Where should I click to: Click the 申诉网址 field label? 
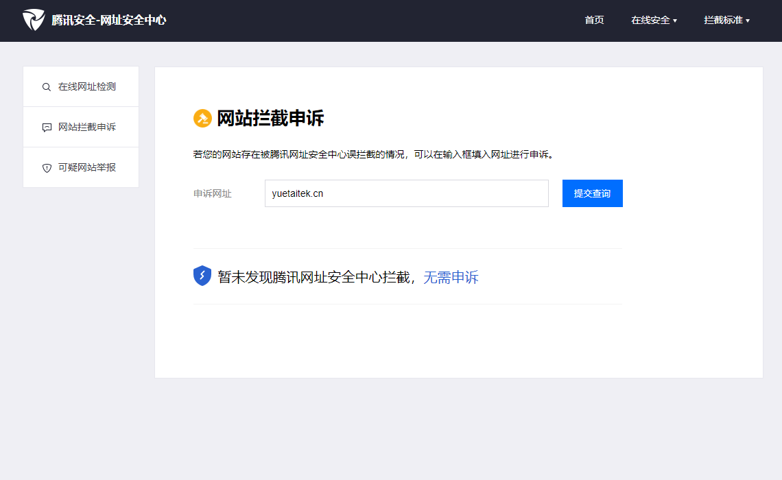(x=213, y=193)
